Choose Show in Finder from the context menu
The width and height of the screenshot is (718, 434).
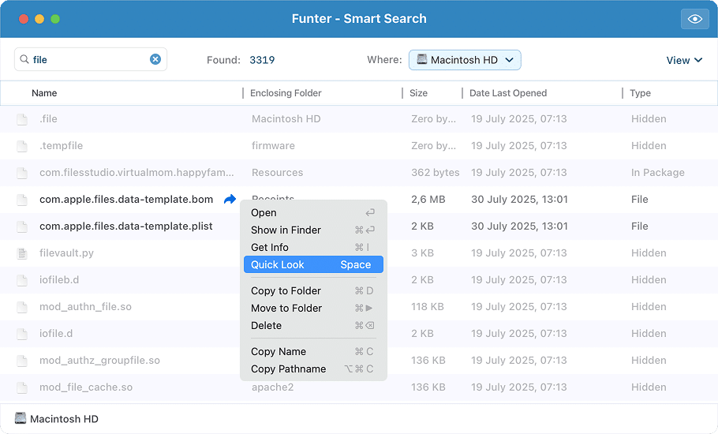click(x=313, y=230)
